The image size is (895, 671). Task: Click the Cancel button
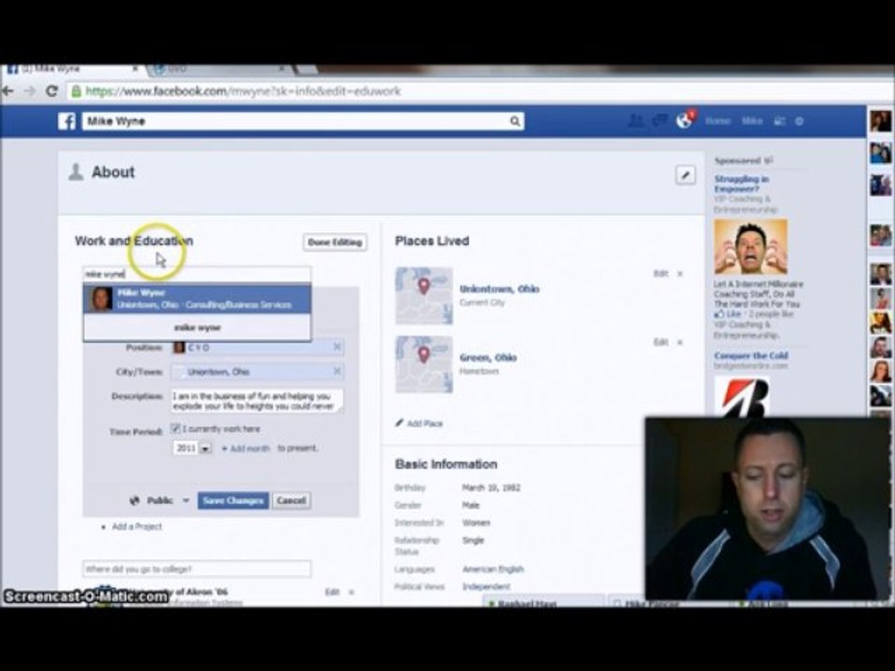[x=292, y=500]
